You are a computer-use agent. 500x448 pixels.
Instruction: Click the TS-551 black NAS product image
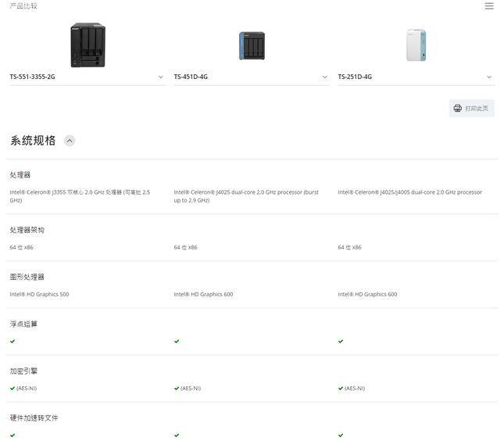[x=87, y=45]
